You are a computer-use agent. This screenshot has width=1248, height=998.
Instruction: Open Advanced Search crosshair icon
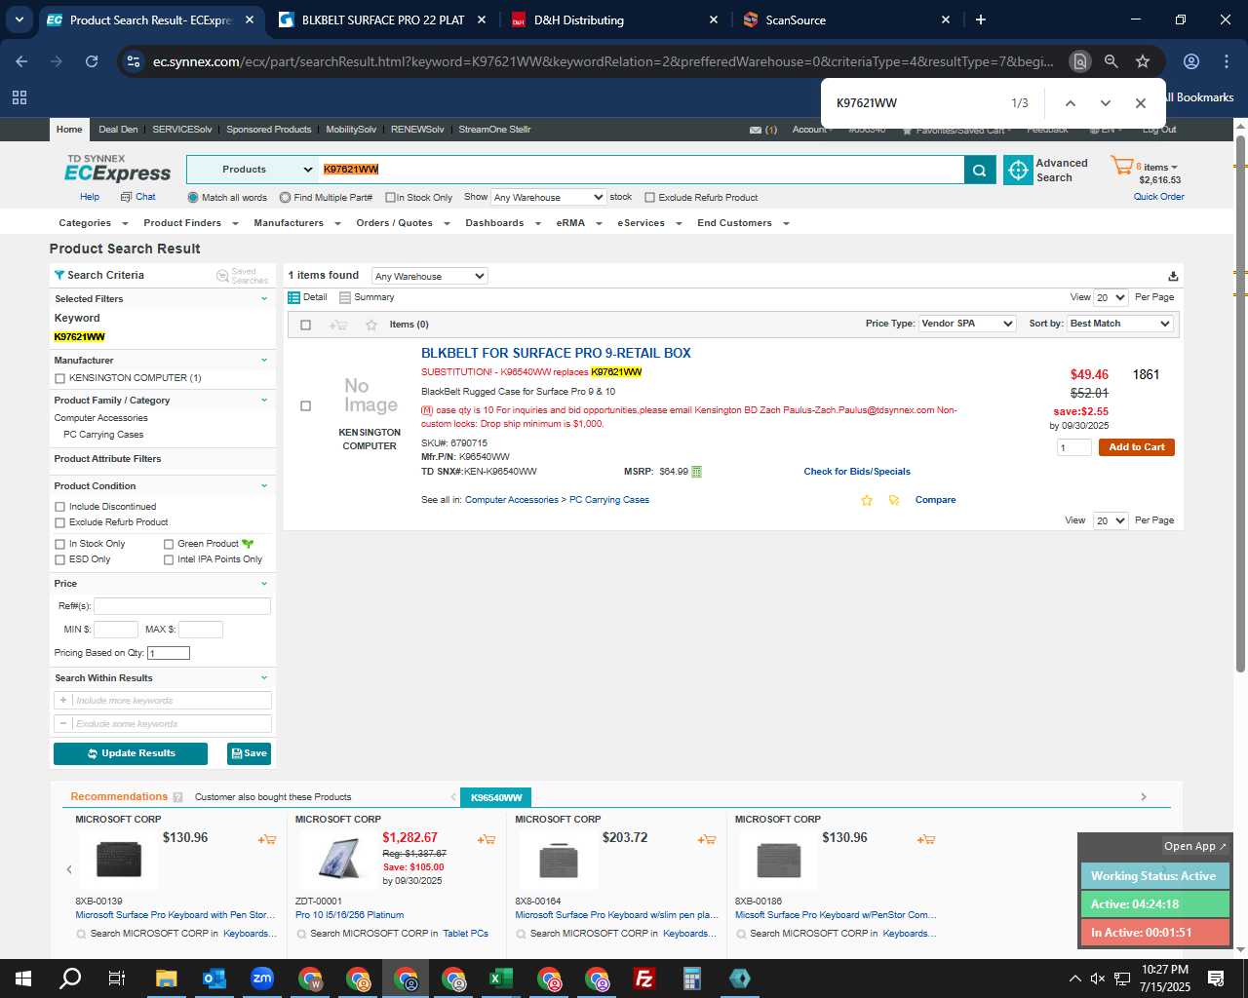click(x=1018, y=170)
